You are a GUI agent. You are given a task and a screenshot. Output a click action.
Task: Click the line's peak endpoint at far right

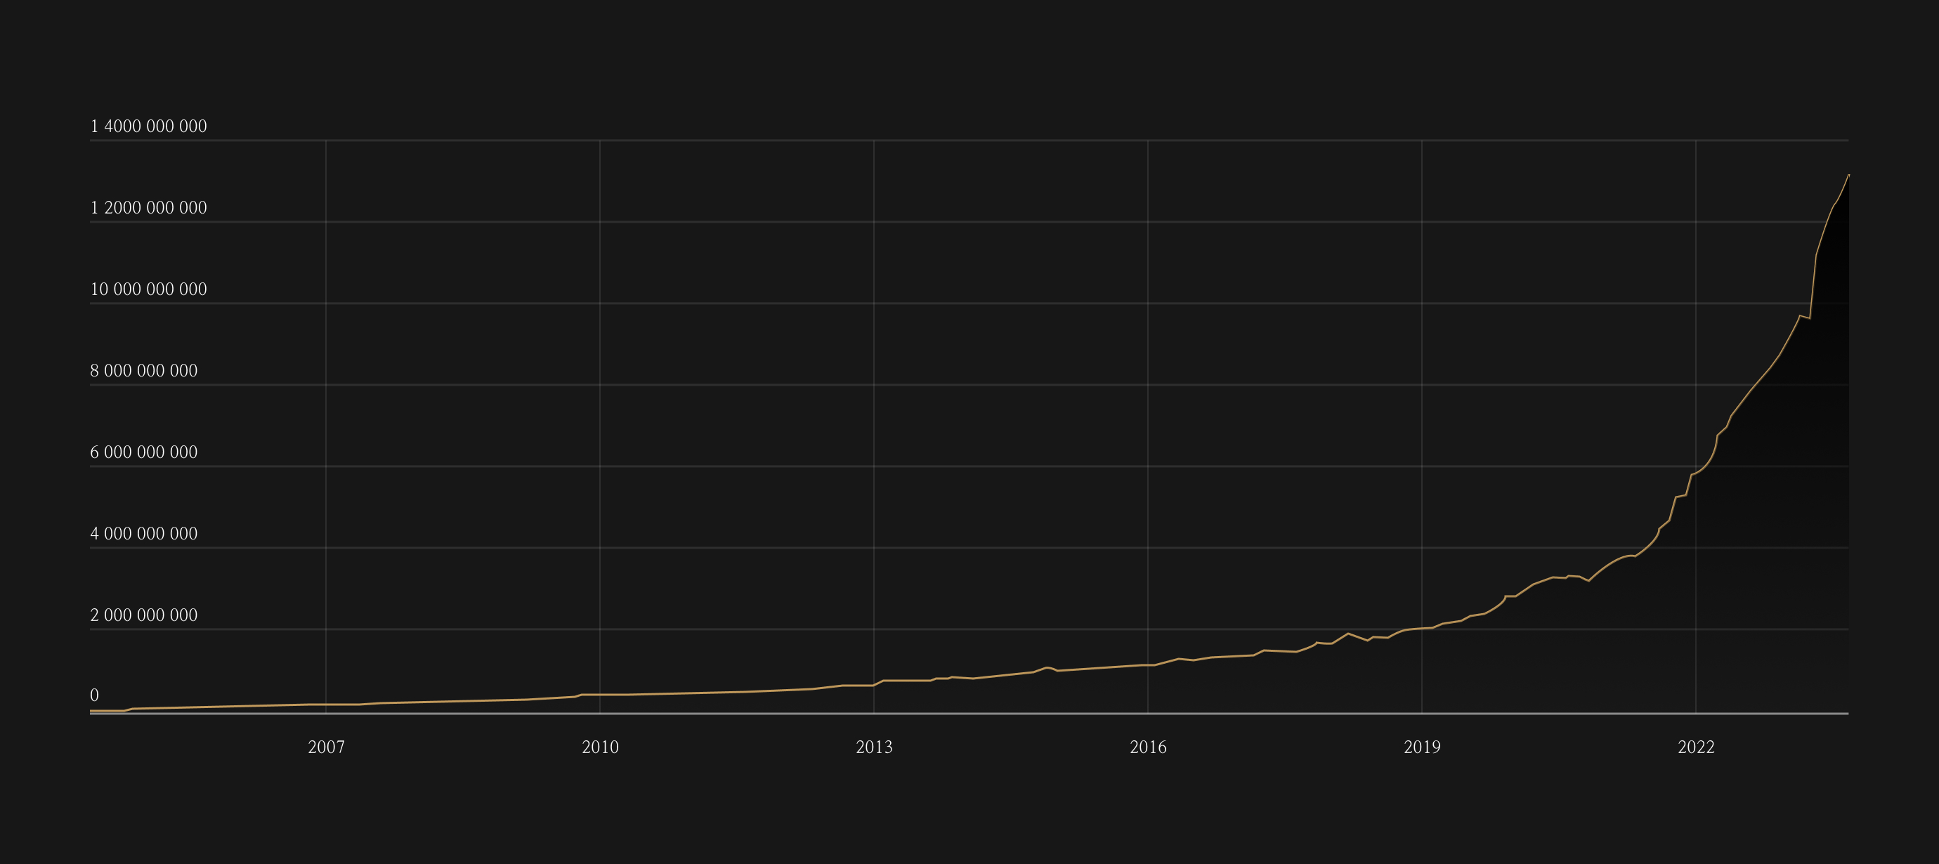point(1848,176)
